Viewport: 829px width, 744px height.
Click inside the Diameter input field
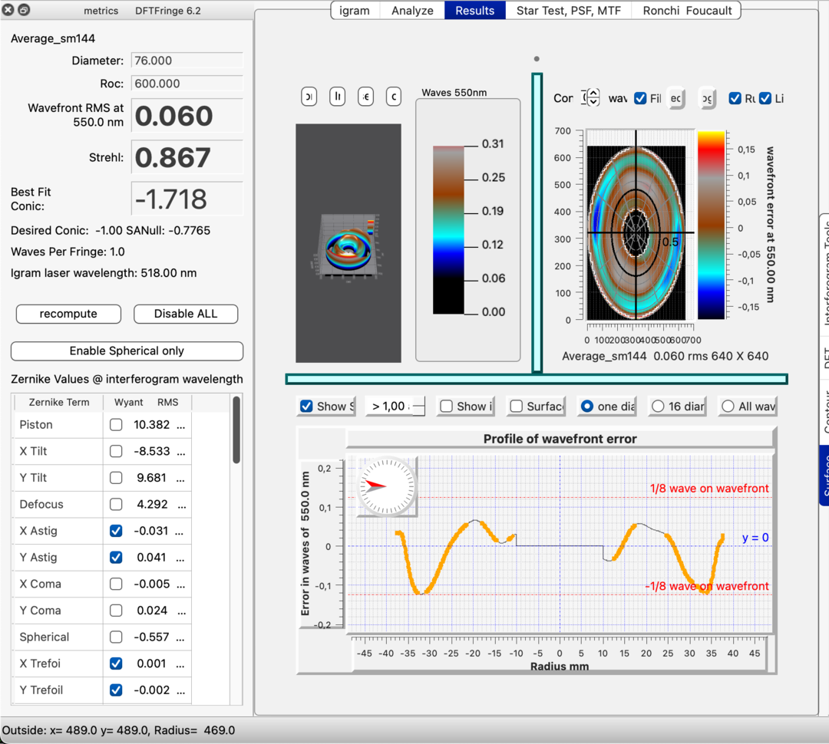pos(187,61)
